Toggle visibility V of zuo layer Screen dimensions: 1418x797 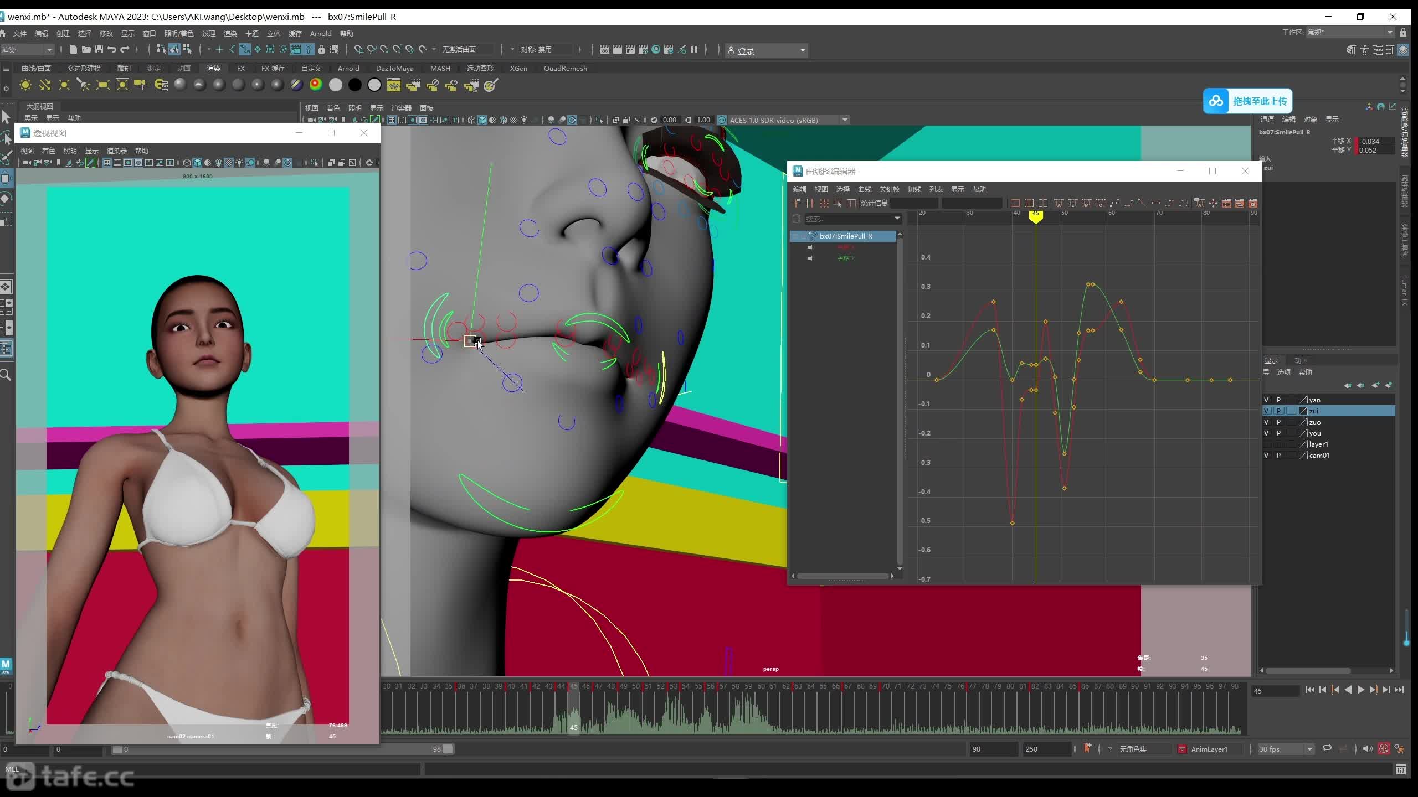pyautogui.click(x=1266, y=422)
